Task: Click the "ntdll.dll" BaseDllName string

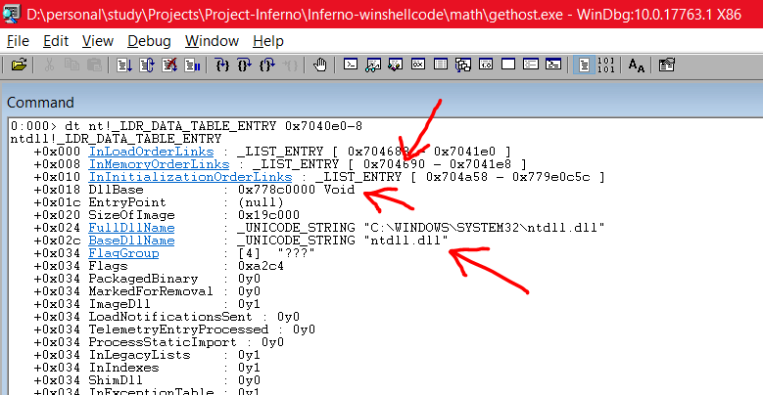Action: click(405, 241)
